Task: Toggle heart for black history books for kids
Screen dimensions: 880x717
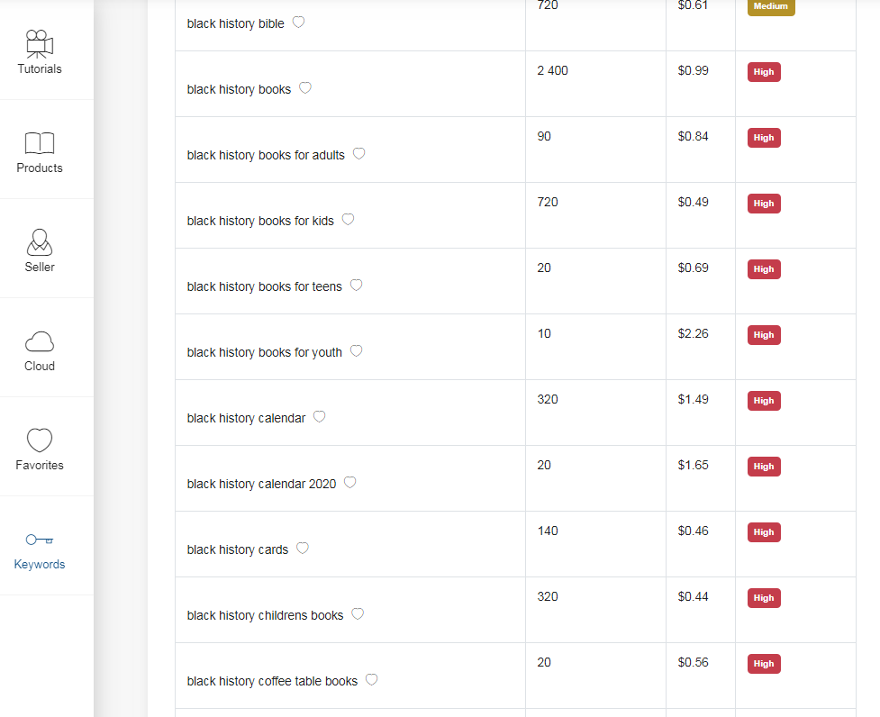Action: click(x=348, y=220)
